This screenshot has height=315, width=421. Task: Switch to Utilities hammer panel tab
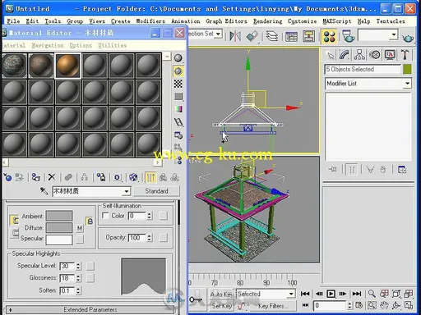(405, 55)
